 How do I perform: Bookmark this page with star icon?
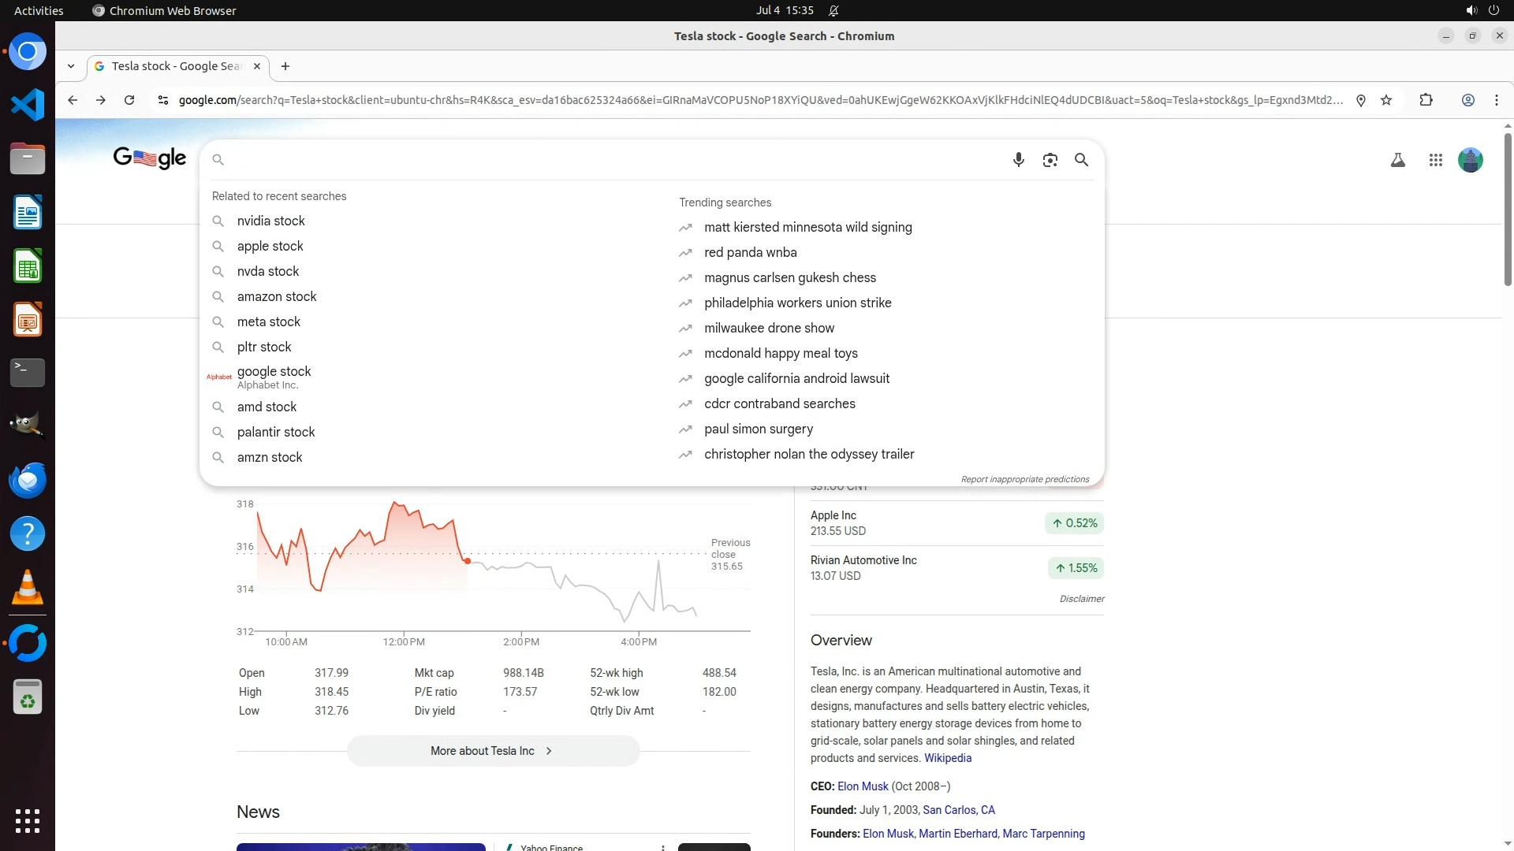tap(1386, 100)
